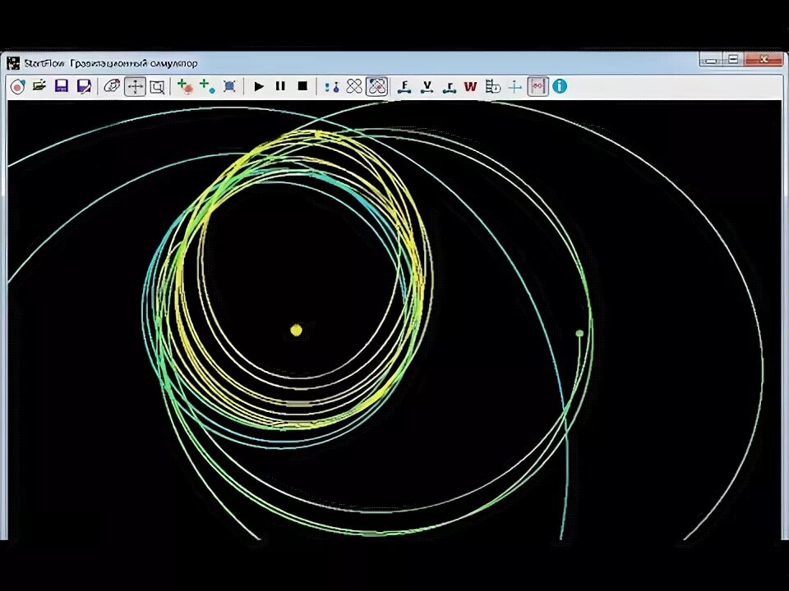
Task: Click the yellow central star body
Action: (x=297, y=330)
